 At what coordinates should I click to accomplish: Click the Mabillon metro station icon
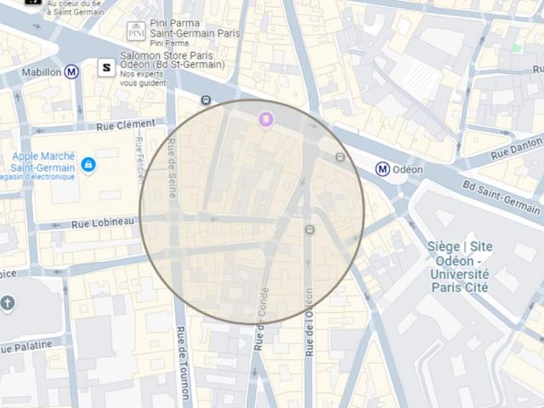[x=71, y=72]
